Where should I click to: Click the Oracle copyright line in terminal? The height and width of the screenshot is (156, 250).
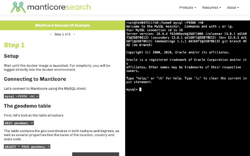(x=178, y=52)
